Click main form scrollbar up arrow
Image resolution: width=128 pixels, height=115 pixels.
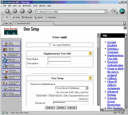click(x=99, y=34)
